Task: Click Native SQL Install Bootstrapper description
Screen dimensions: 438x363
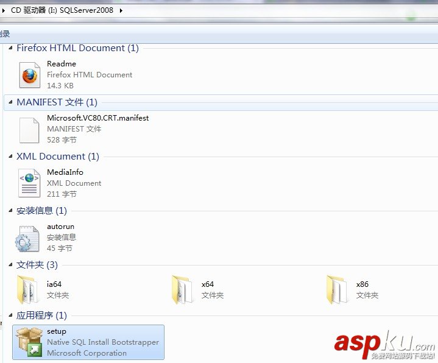Action: pyautogui.click(x=103, y=342)
